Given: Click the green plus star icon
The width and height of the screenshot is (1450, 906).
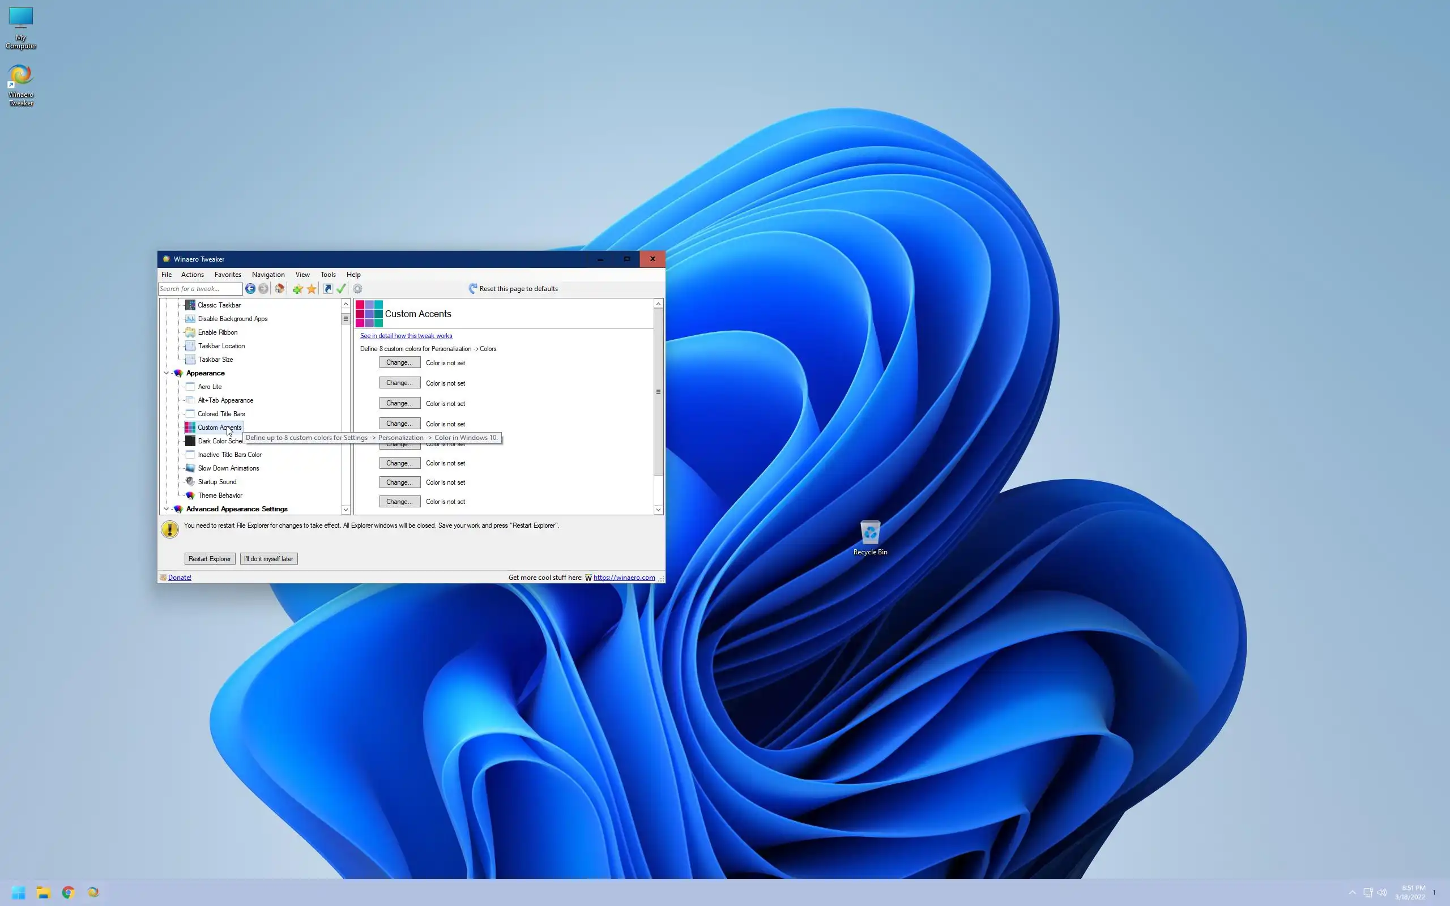Looking at the screenshot, I should [297, 289].
